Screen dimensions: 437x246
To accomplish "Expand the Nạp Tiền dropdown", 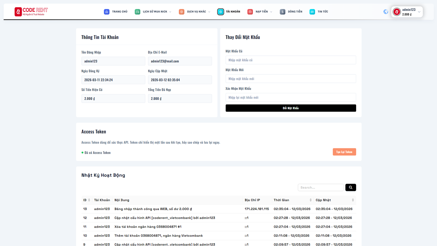I will pyautogui.click(x=271, y=11).
